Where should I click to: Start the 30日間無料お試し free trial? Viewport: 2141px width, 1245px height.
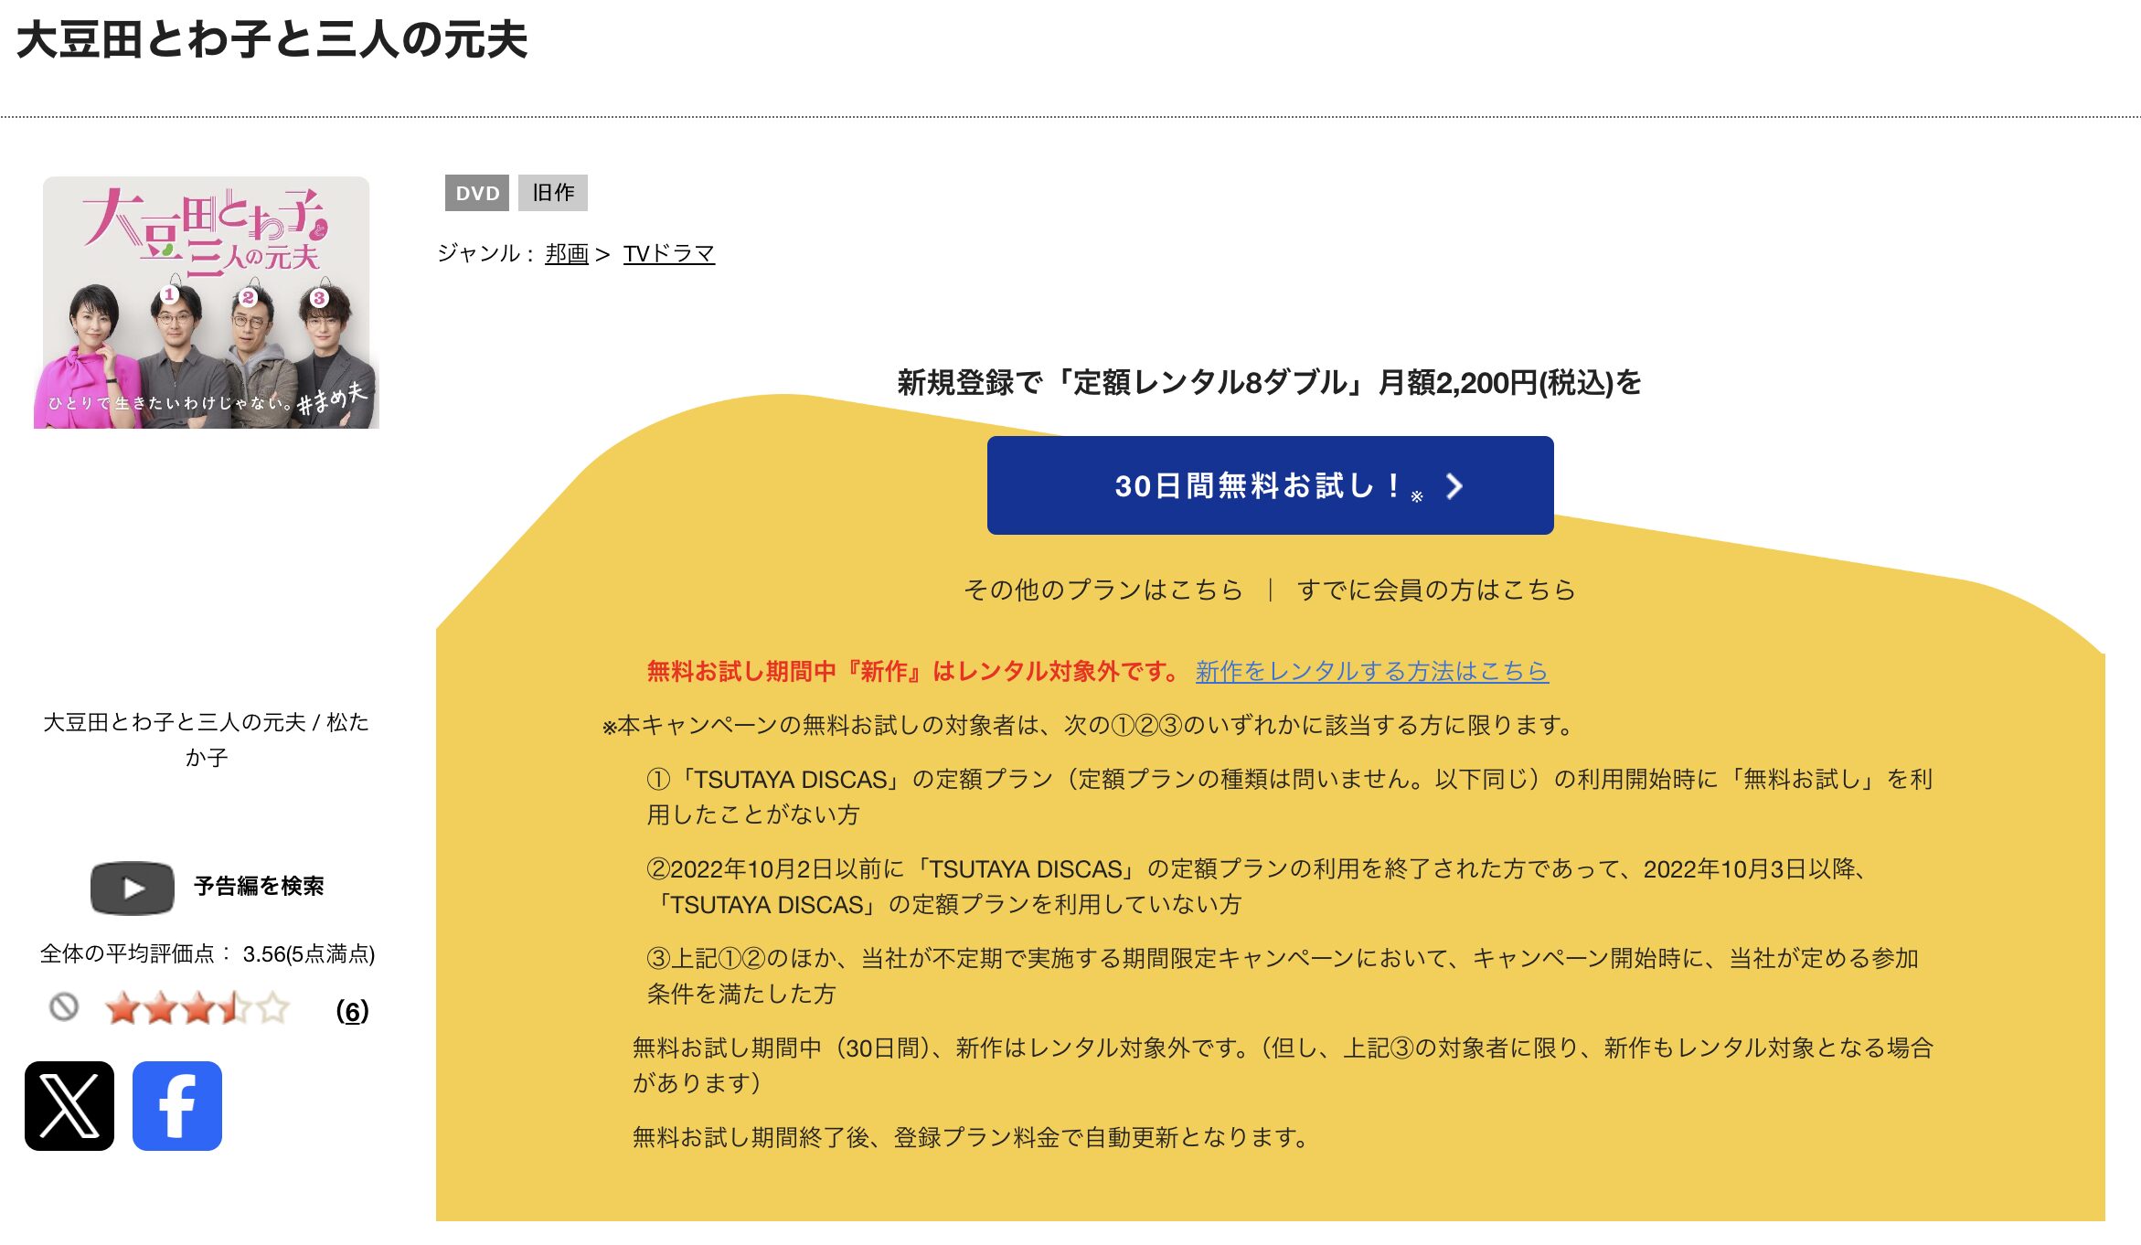[1270, 485]
